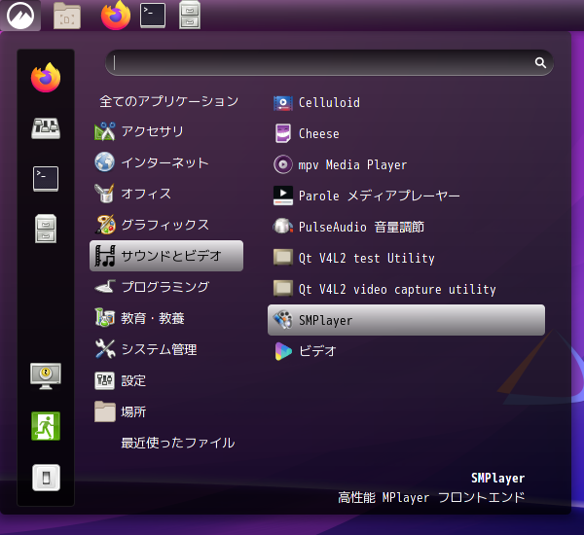Click the Cheese app icon
The height and width of the screenshot is (535, 584).
pyautogui.click(x=283, y=133)
